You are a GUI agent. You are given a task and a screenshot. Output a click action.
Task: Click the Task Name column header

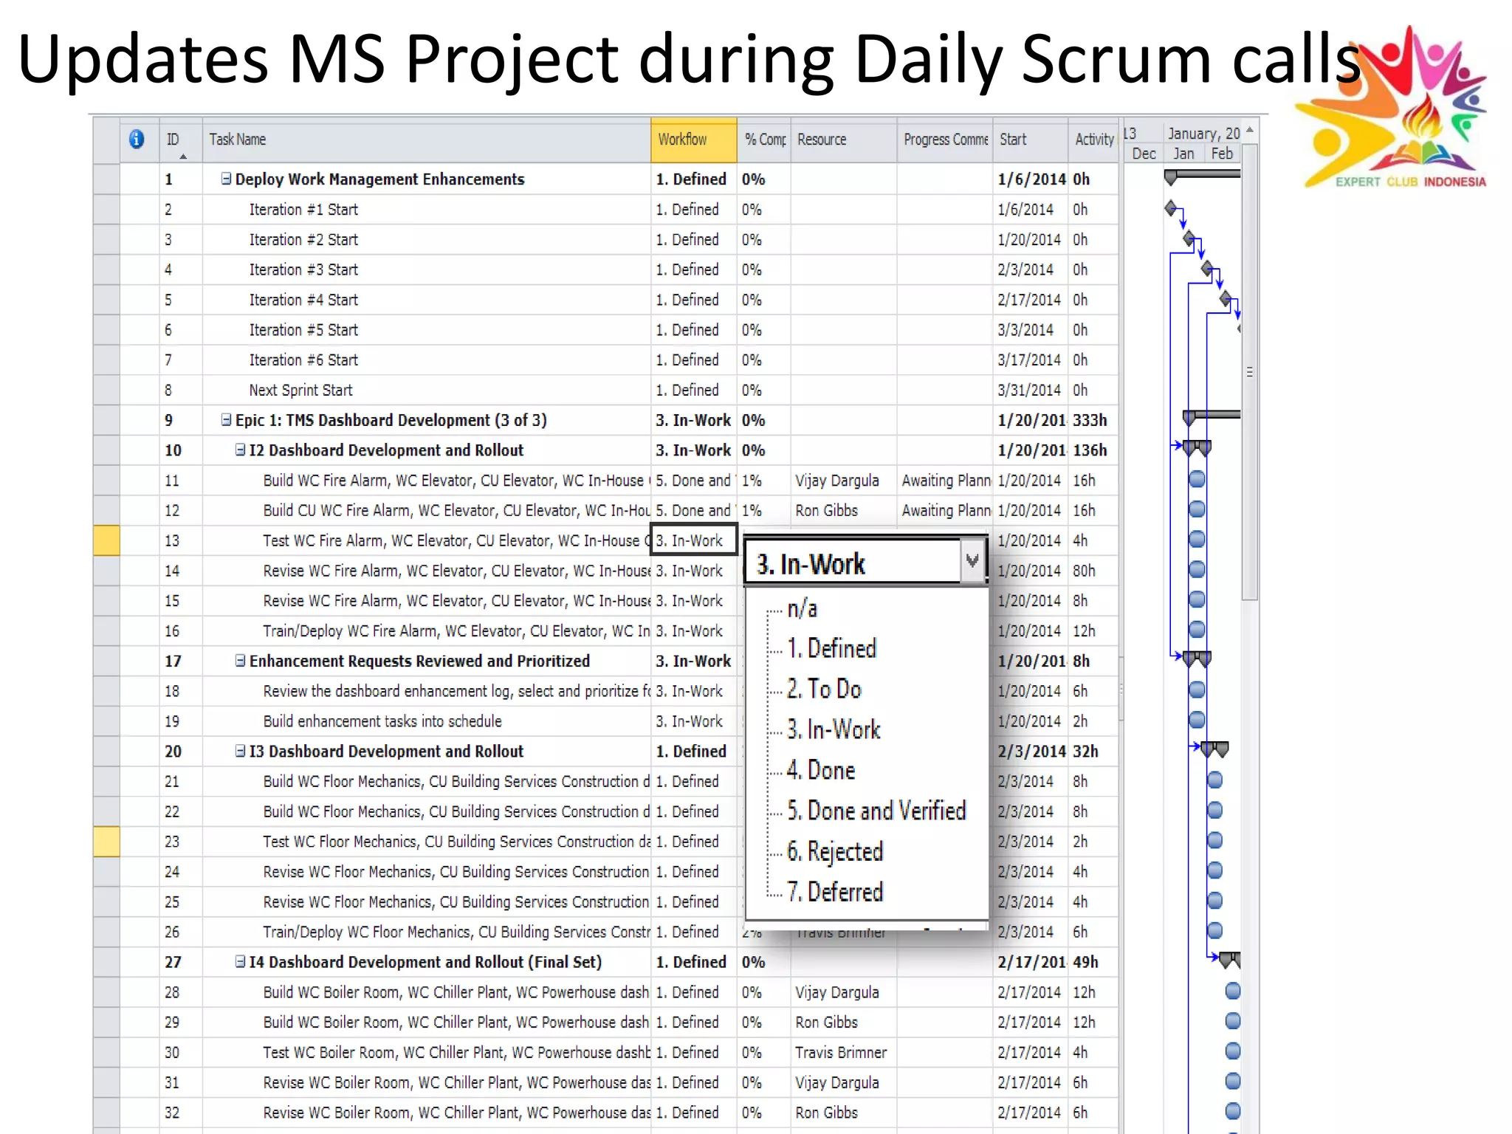coord(427,140)
